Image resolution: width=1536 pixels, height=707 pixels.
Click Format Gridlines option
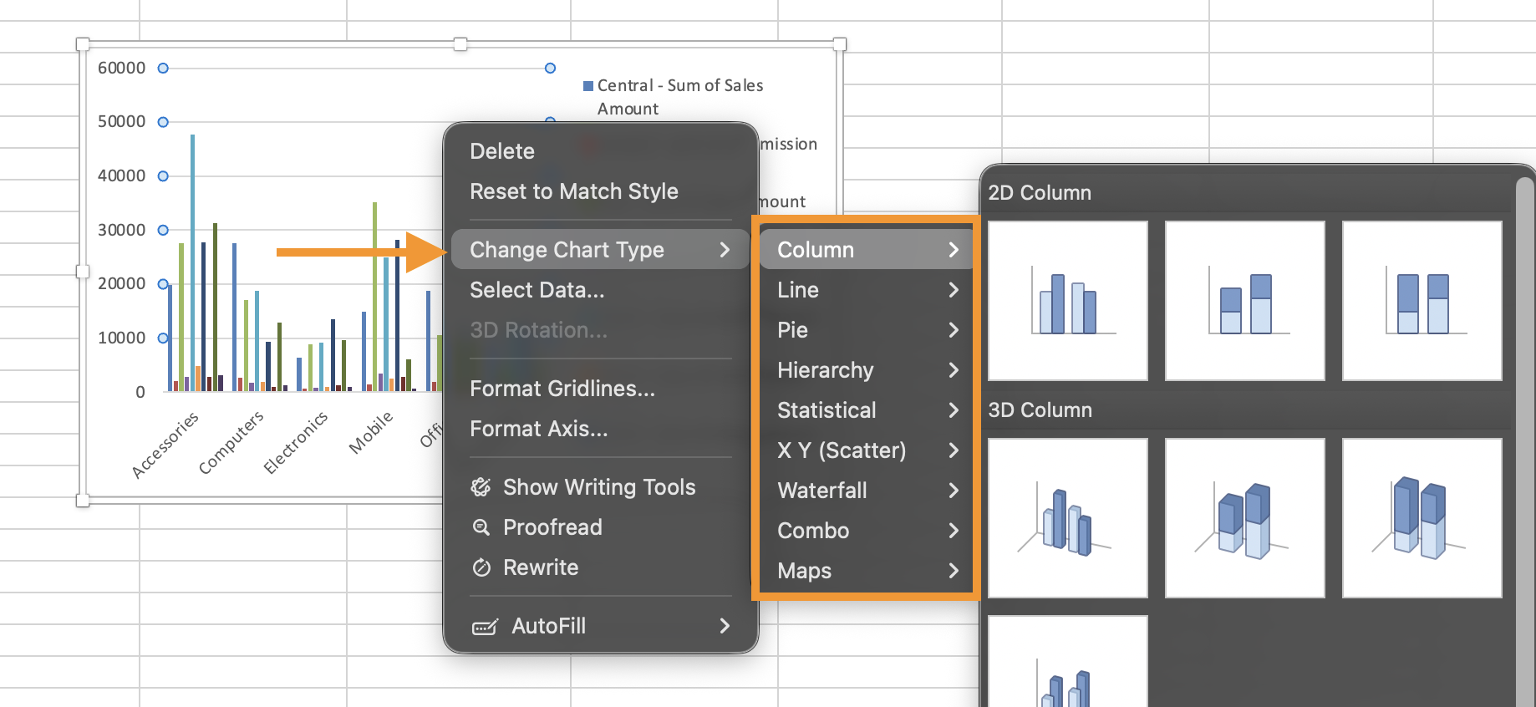[x=562, y=389]
